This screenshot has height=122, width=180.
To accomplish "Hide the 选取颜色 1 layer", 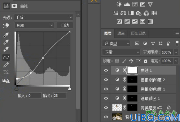I will [x=106, y=98].
